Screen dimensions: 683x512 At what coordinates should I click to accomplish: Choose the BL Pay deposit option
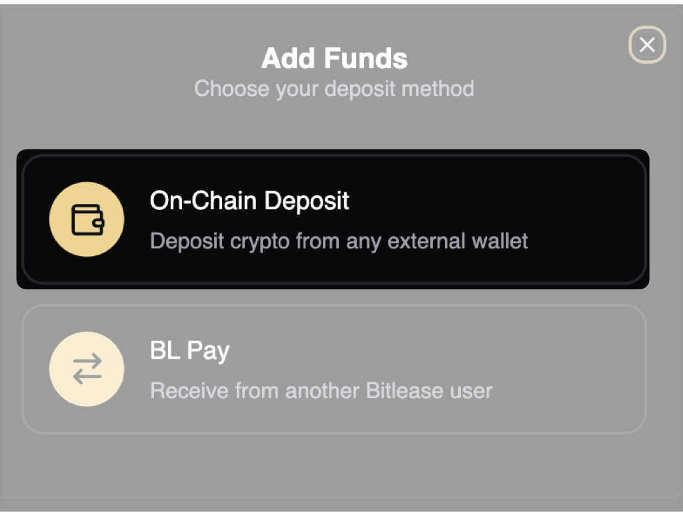(x=333, y=369)
